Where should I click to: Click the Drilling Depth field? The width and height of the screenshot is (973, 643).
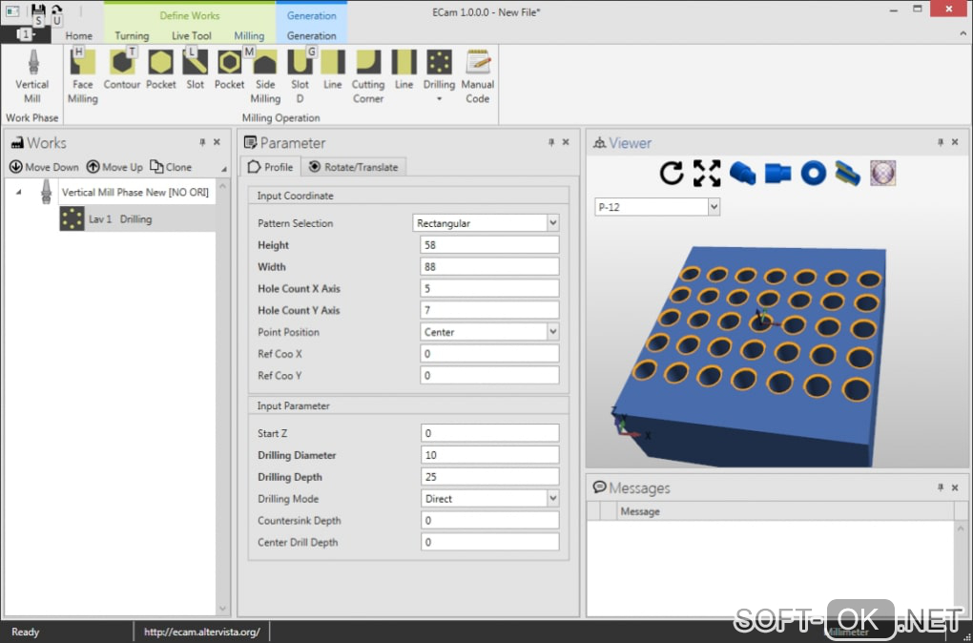coord(489,477)
